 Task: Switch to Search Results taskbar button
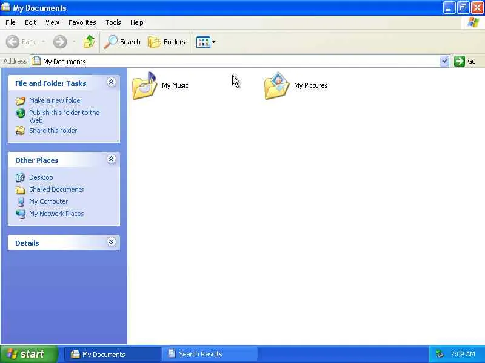pos(210,354)
